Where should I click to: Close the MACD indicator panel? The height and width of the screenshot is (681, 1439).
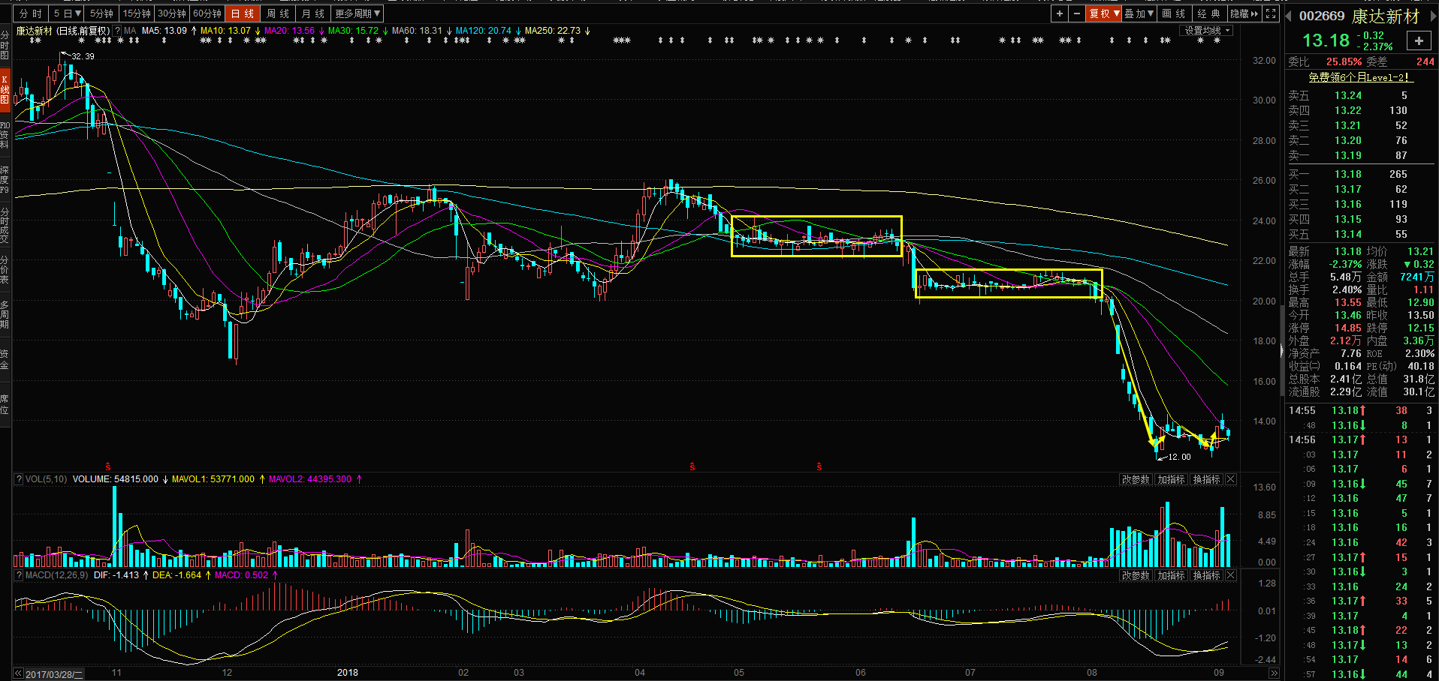pos(1231,575)
